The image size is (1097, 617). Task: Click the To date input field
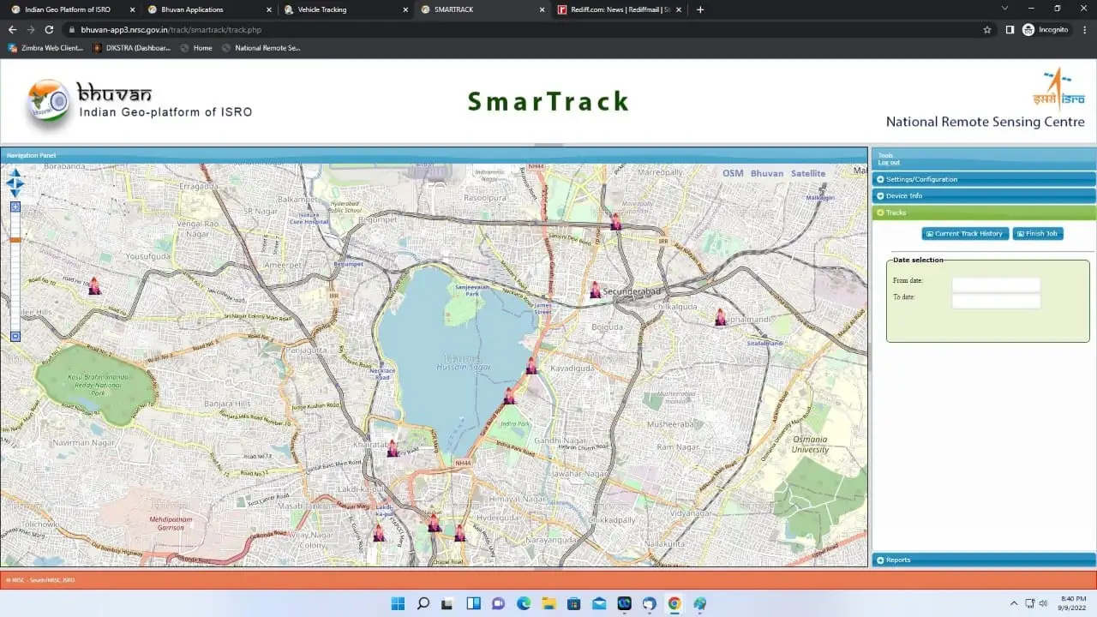[996, 301]
